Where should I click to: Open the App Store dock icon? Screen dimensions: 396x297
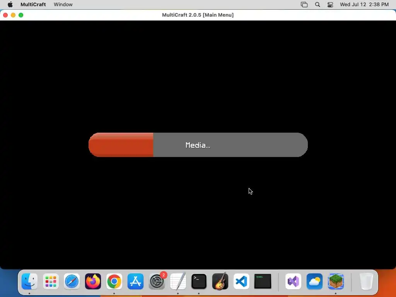point(135,281)
